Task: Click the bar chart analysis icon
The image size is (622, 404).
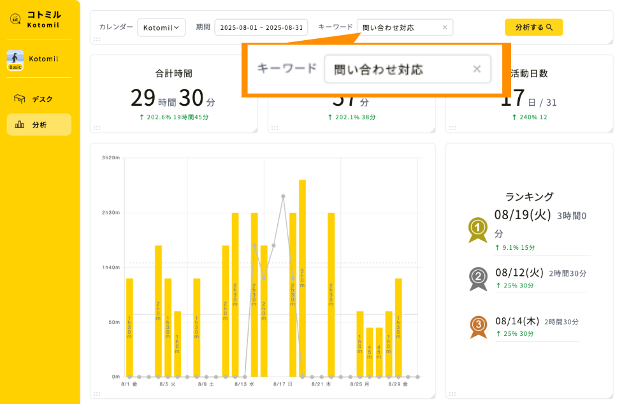Action: click(x=19, y=125)
